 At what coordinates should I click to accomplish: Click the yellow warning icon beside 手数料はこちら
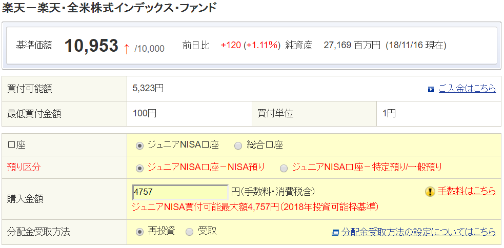pos(430,192)
